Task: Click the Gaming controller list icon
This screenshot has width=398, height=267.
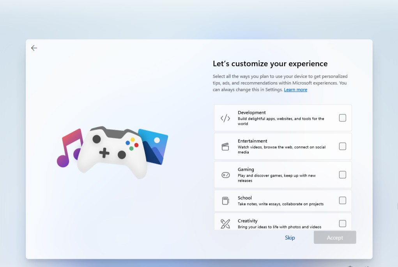Action: tap(225, 175)
